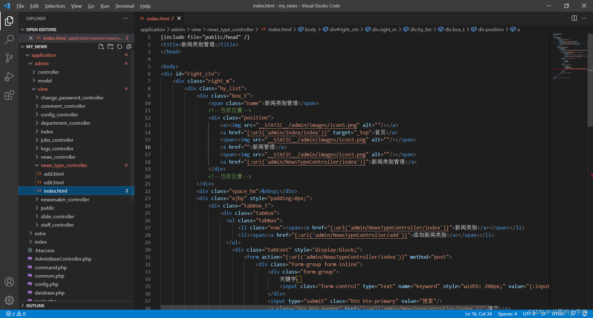Click breadcrumb div.position
This screenshot has width=593, height=318.
[x=487, y=29]
